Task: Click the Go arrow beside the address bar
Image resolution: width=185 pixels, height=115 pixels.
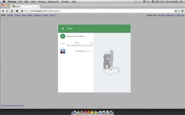Action: click(x=176, y=11)
